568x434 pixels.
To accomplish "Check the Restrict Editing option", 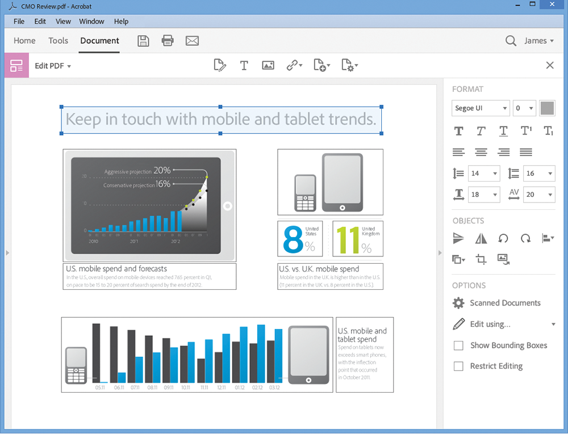I will pyautogui.click(x=458, y=366).
